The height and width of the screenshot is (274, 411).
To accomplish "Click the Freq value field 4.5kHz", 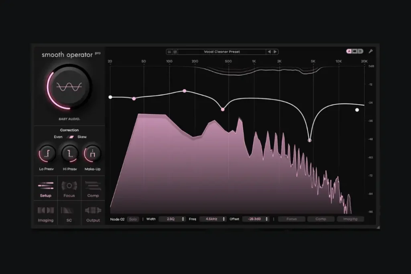I will click(211, 219).
